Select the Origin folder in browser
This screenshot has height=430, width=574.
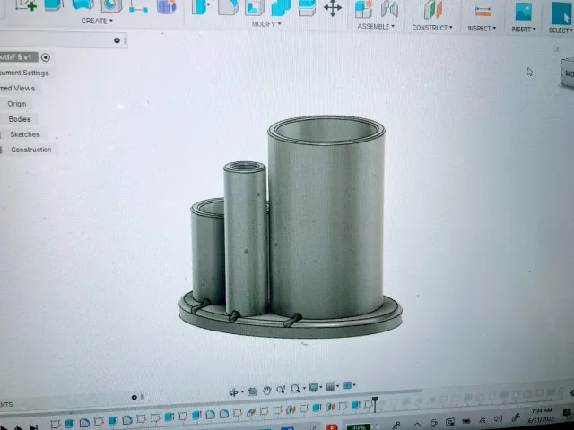17,104
